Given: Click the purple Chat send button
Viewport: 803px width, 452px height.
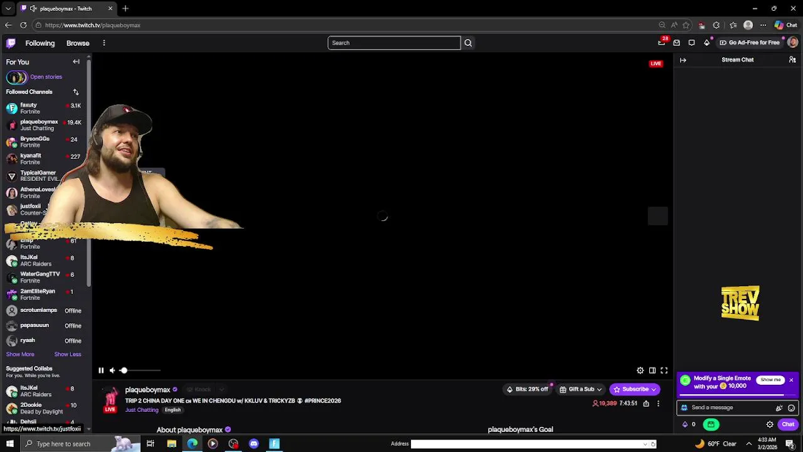Looking at the screenshot, I should pos(788,424).
